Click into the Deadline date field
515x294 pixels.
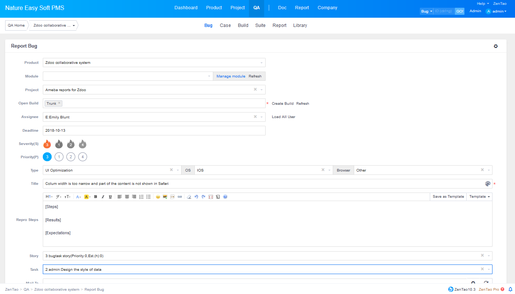pos(154,131)
